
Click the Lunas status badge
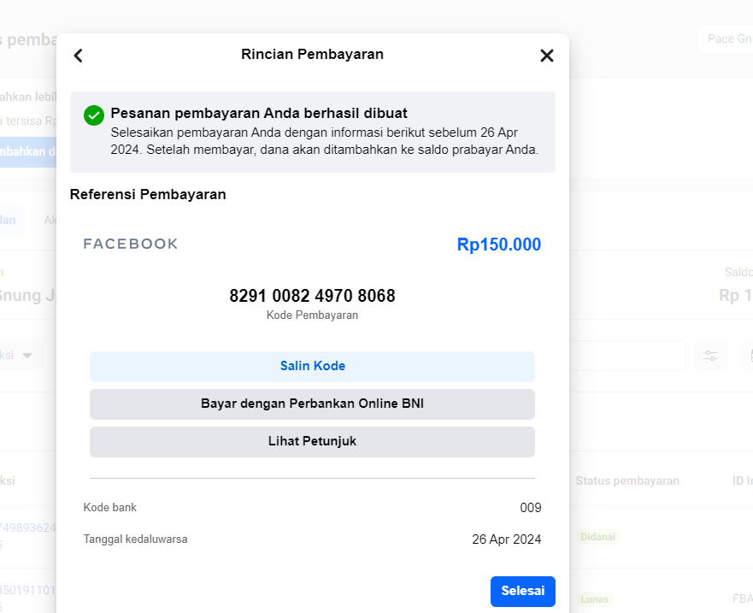(594, 599)
